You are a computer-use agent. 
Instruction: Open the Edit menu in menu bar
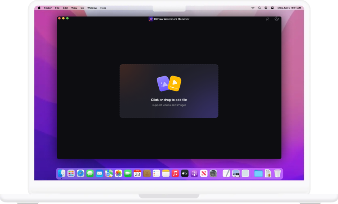65,8
